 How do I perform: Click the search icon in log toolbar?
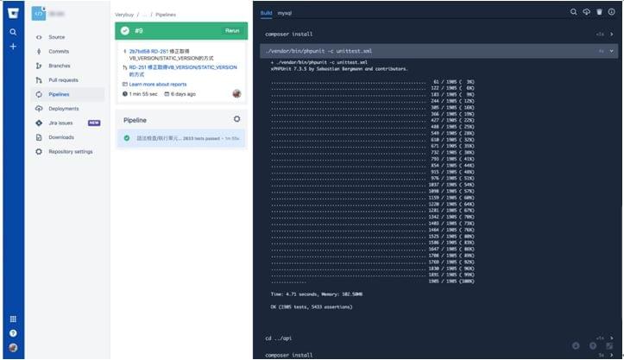(573, 12)
